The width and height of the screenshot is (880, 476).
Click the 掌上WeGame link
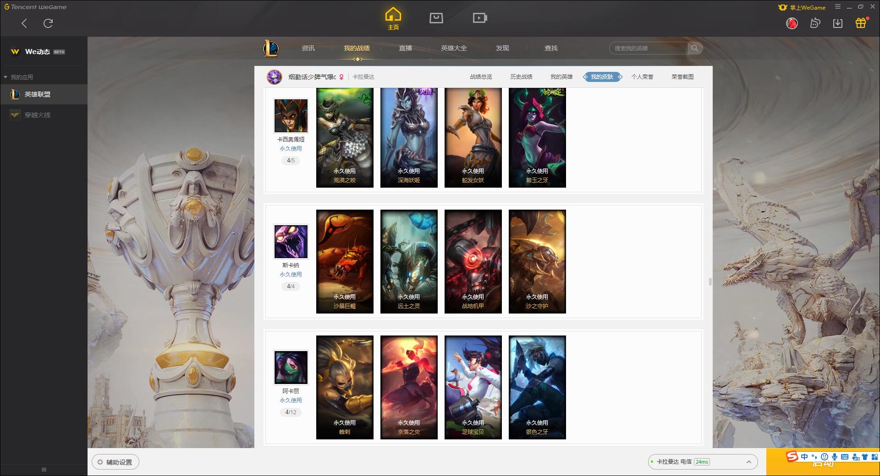(802, 7)
